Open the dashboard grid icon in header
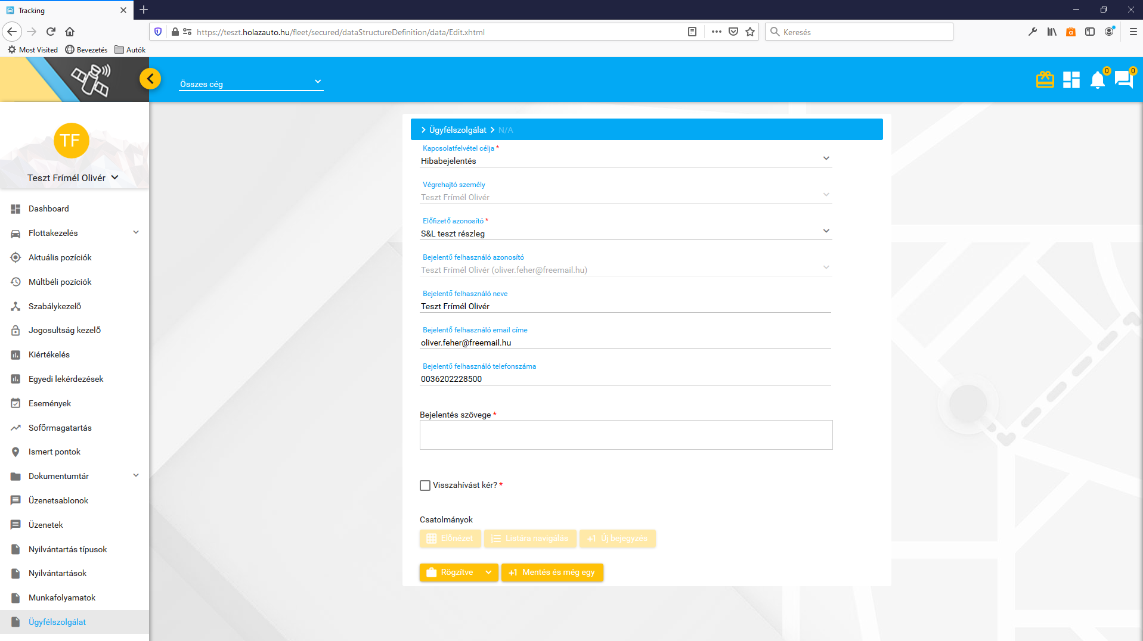Screen dimensions: 1143x641 click(1071, 80)
